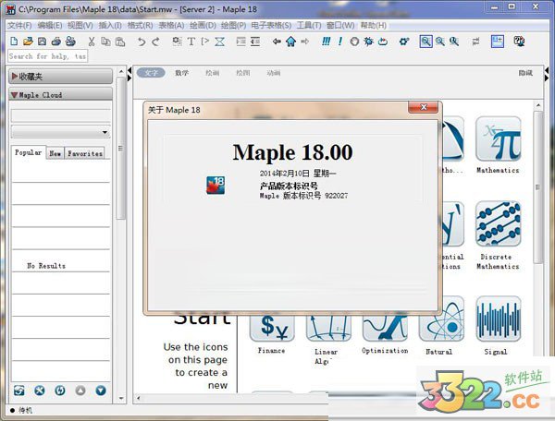Collapse the Maple Cloud palette
Screen dimensions: 555x421
pyautogui.click(x=60, y=95)
